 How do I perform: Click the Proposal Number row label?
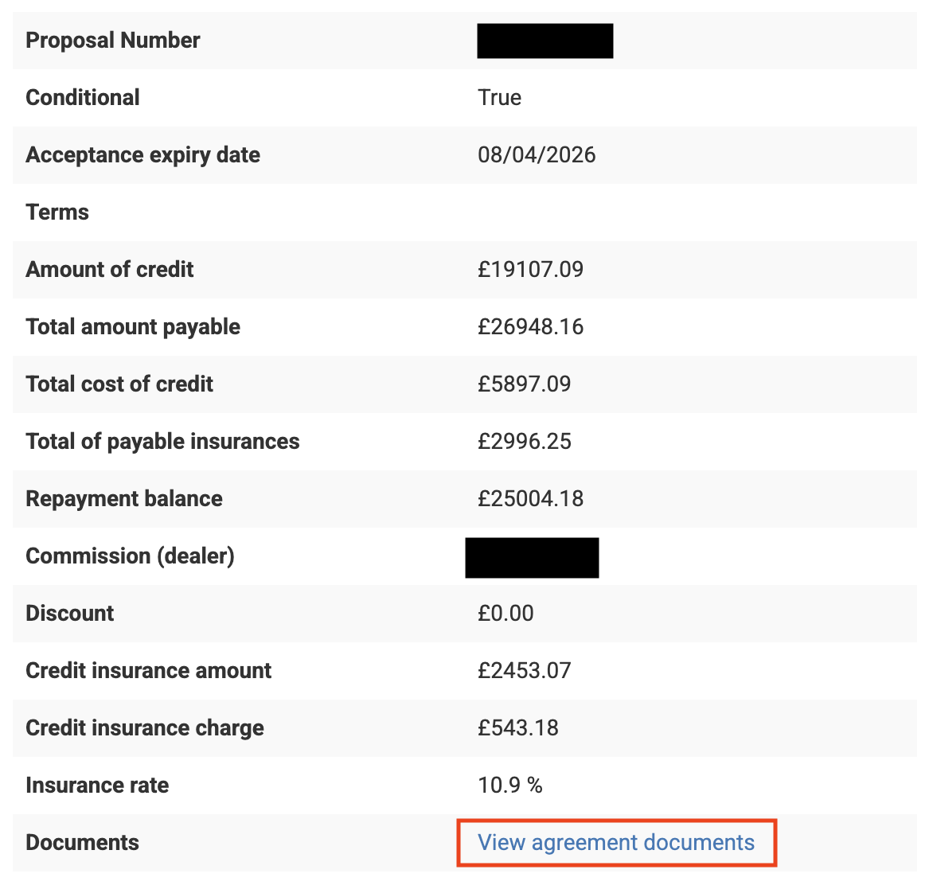pos(112,40)
